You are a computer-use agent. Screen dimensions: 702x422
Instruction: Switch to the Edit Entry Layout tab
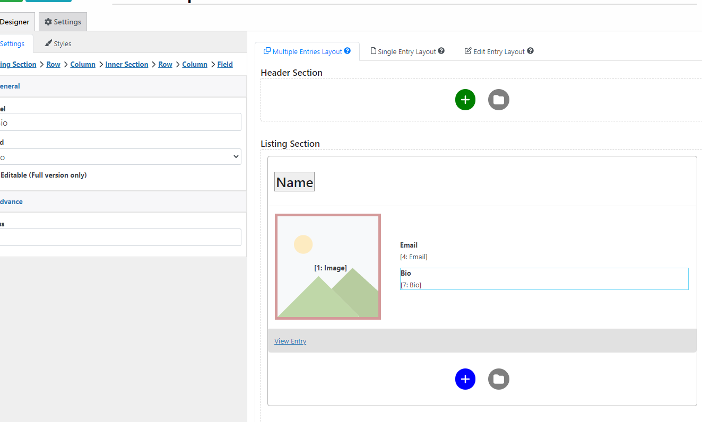[x=499, y=51]
